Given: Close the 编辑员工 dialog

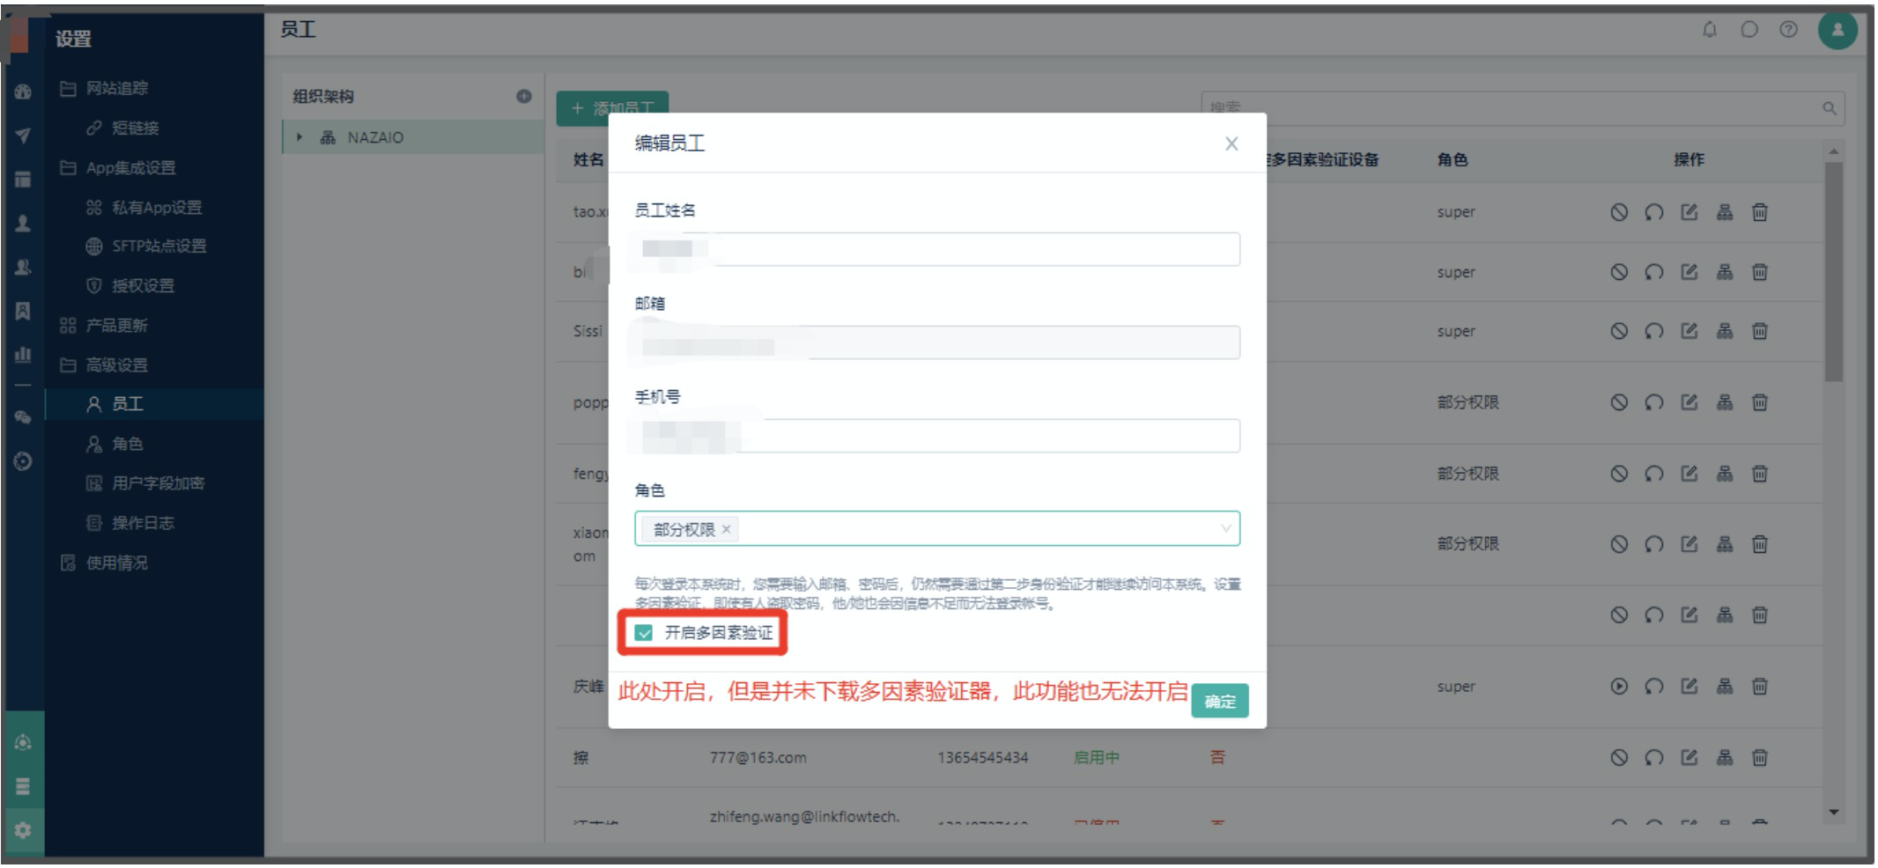Looking at the screenshot, I should pos(1231,143).
